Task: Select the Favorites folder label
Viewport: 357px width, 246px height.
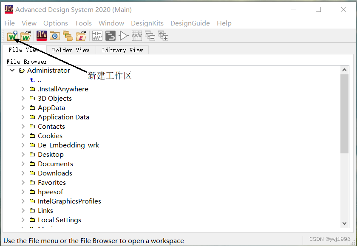Action: (x=52, y=183)
